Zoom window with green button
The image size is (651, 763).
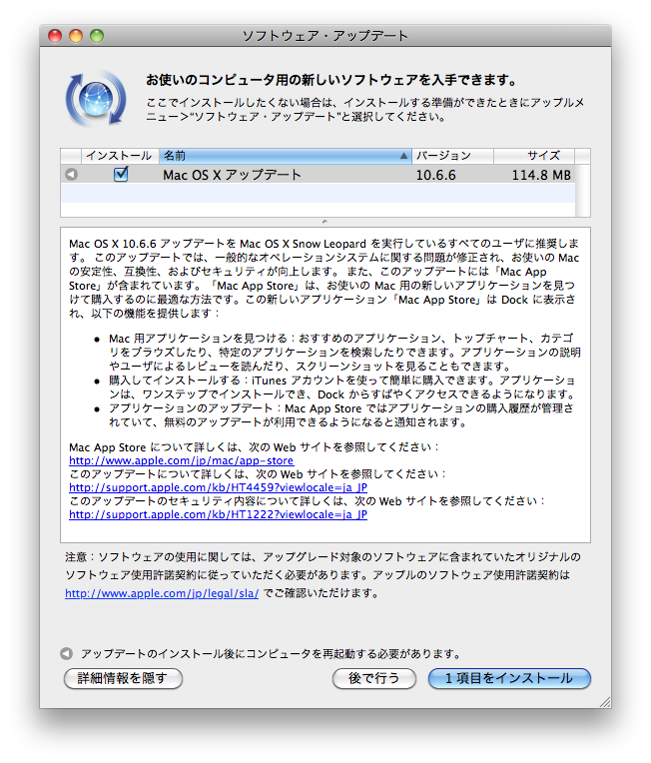97,36
